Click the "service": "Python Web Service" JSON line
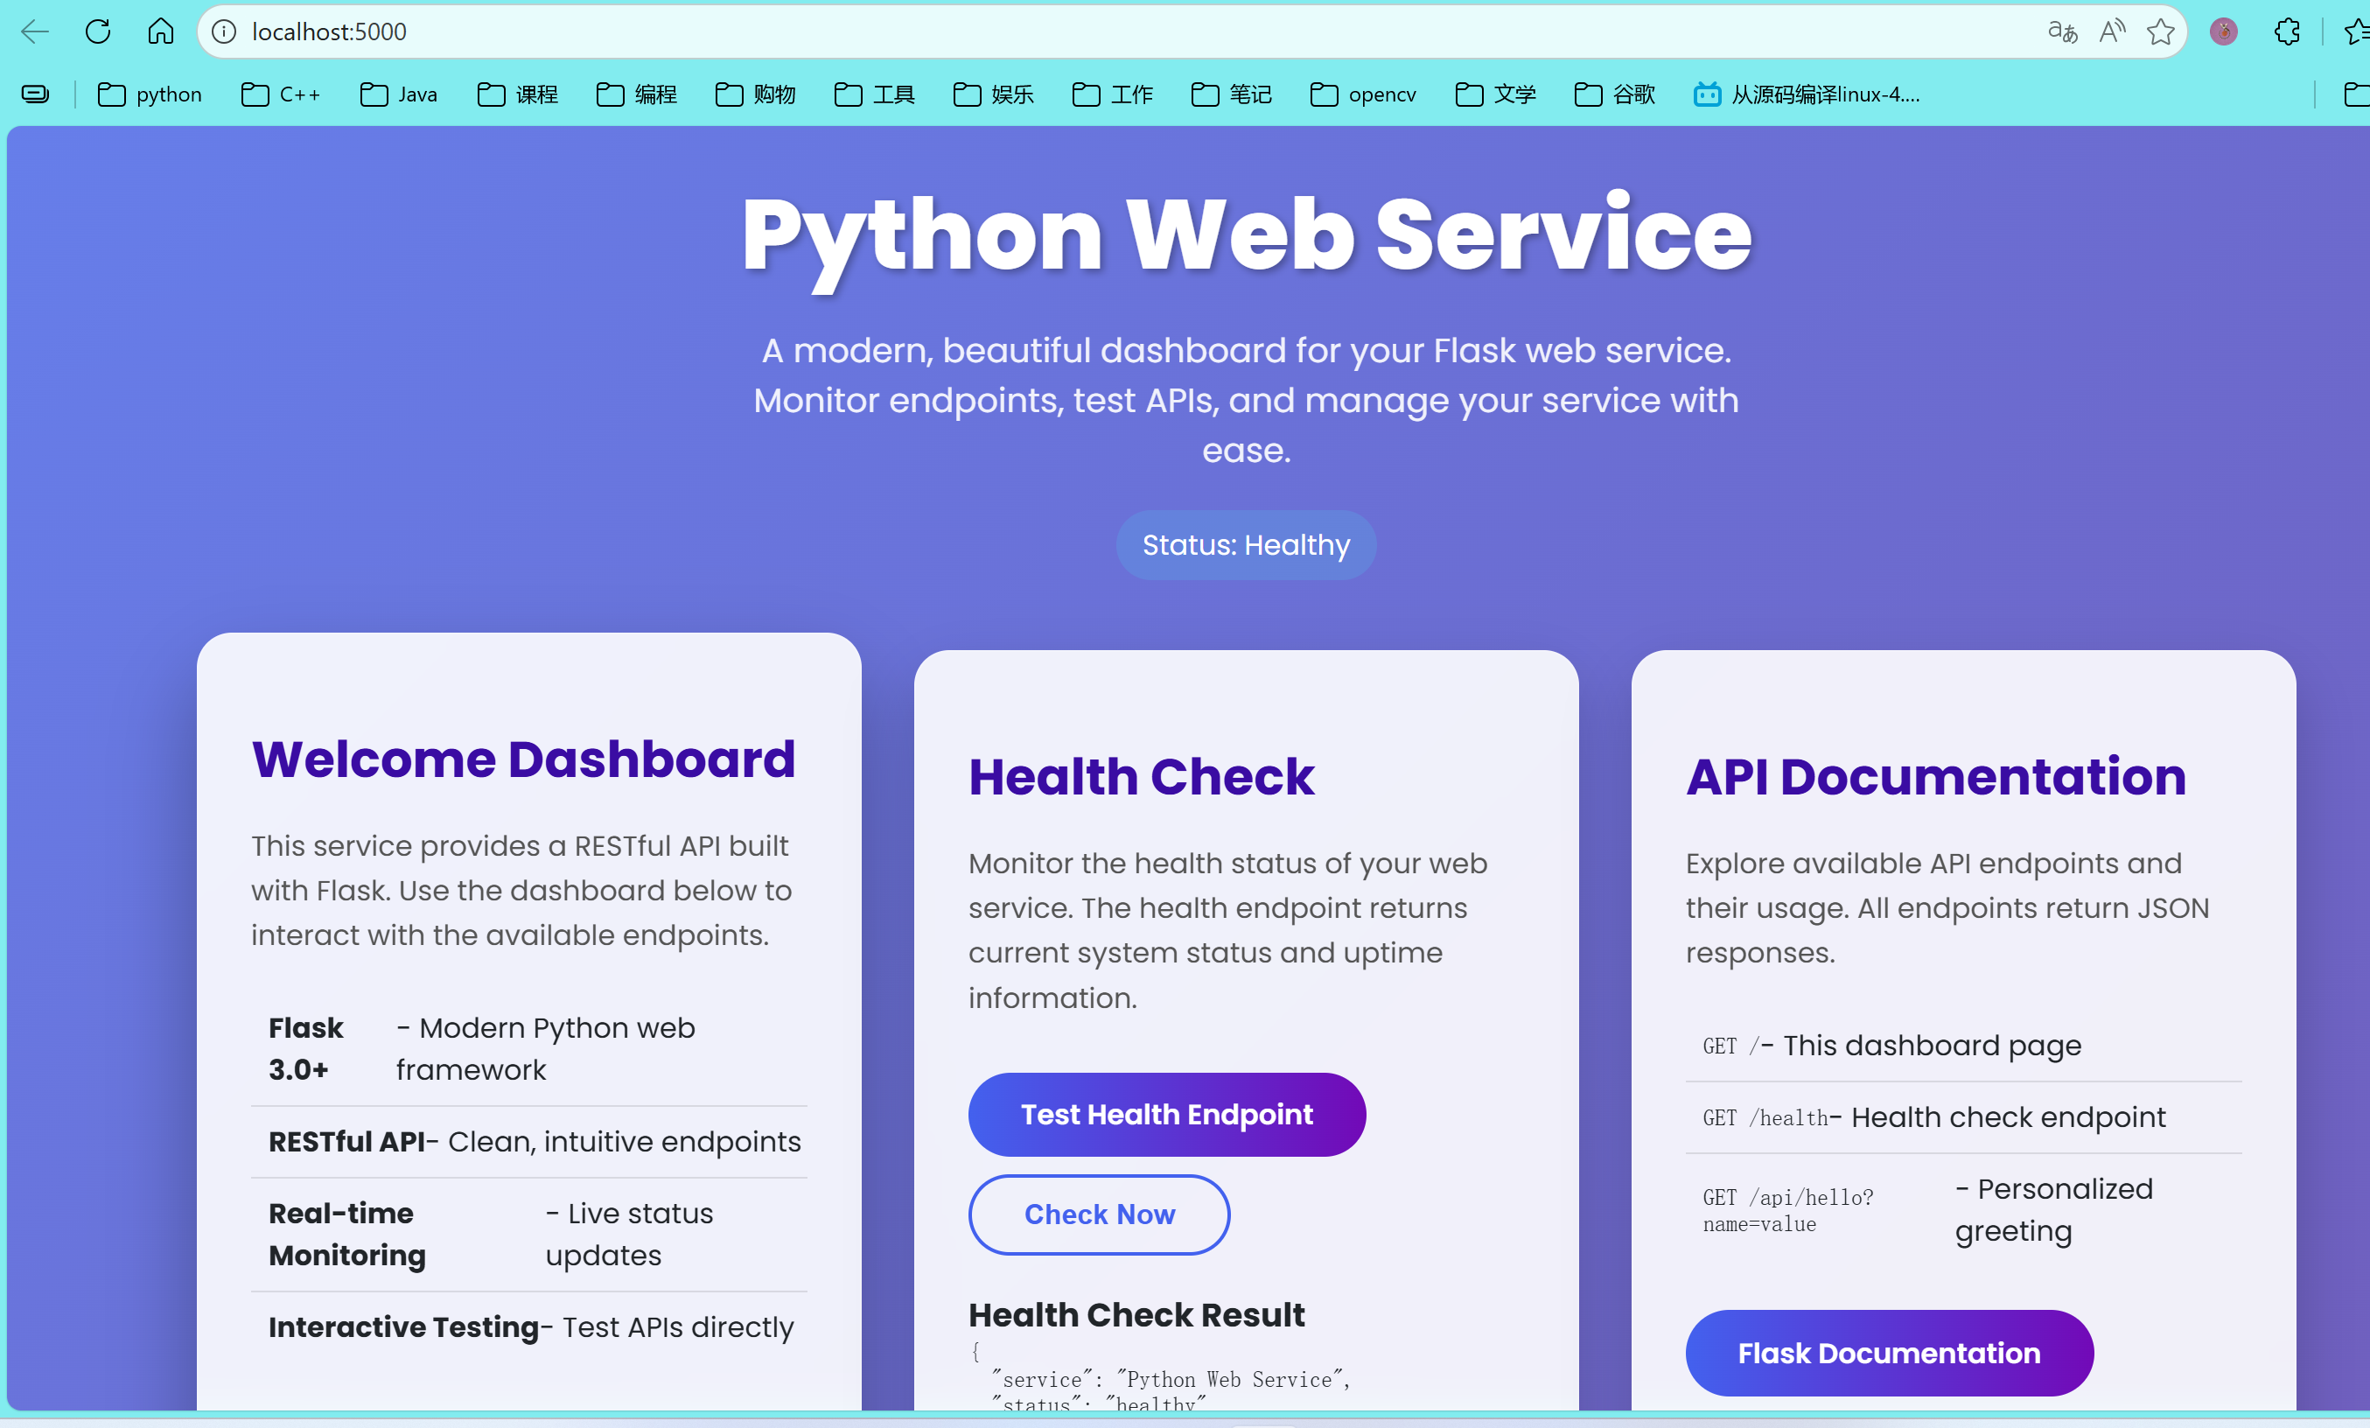 click(x=1171, y=1379)
